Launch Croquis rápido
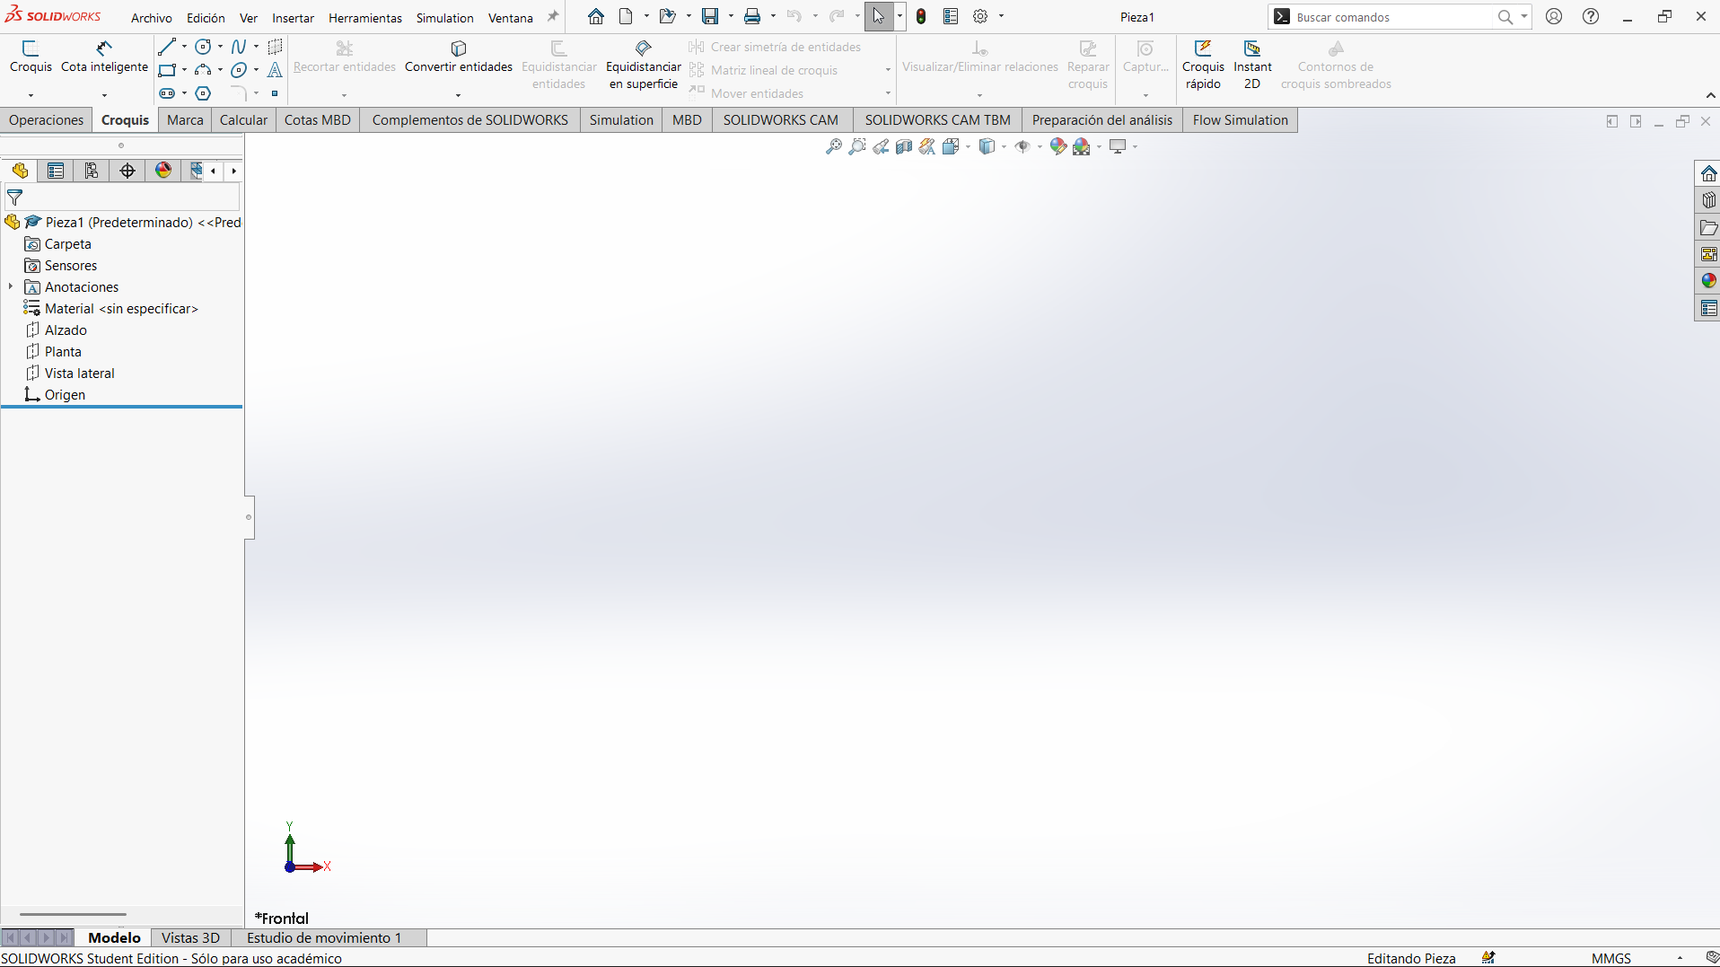The width and height of the screenshot is (1720, 967). [x=1203, y=65]
